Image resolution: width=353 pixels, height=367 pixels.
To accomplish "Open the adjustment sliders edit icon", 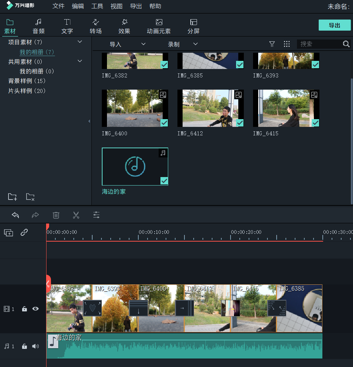I will pyautogui.click(x=96, y=215).
